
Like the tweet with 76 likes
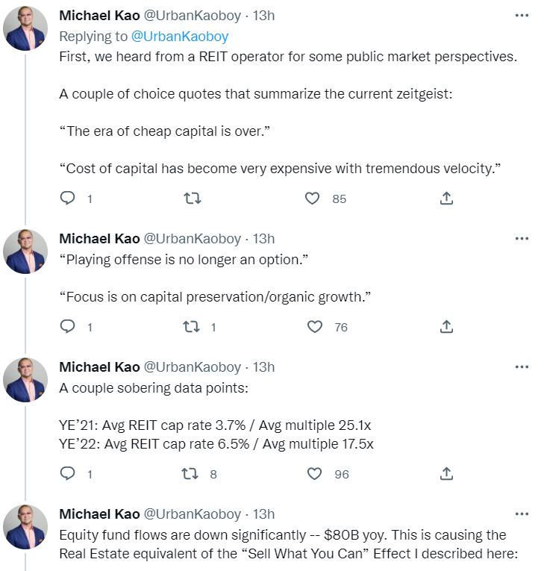pyautogui.click(x=315, y=327)
